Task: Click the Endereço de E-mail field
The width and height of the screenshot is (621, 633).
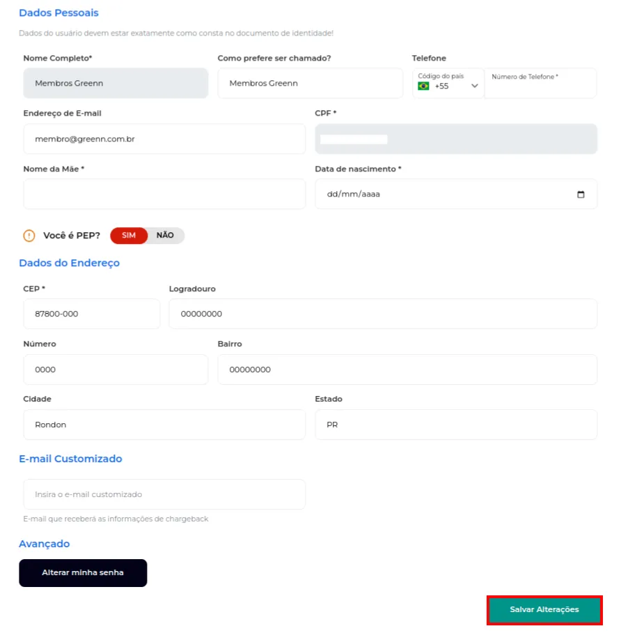Action: pos(164,139)
